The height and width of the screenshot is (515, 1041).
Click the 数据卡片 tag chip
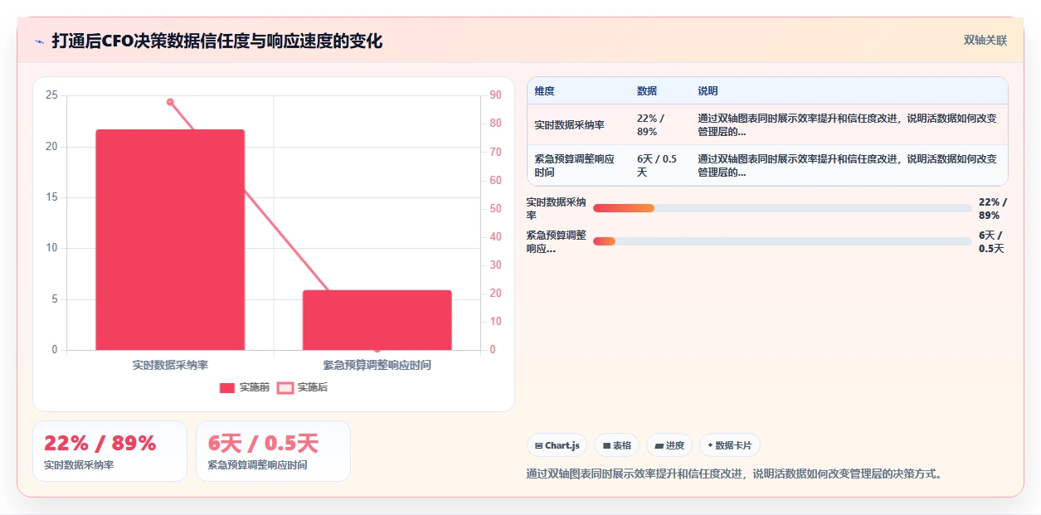coord(730,445)
